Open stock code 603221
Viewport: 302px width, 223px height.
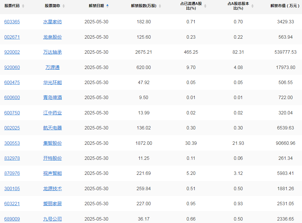coord(12,204)
